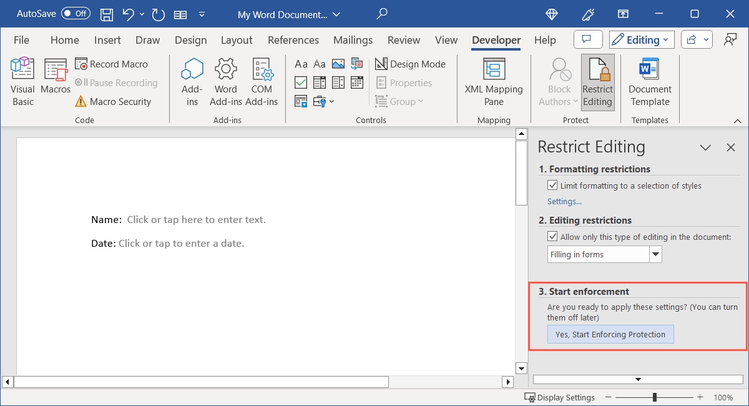Viewport: 749px width, 406px height.
Task: Click Yes, Start Enforcing Protection
Action: tap(610, 334)
